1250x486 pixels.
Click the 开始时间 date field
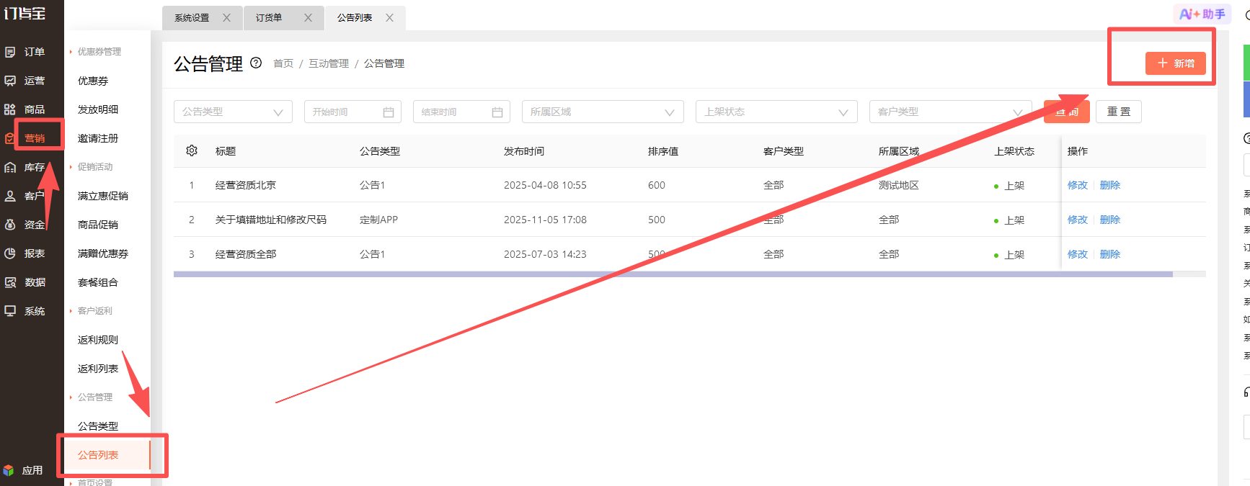tap(353, 112)
